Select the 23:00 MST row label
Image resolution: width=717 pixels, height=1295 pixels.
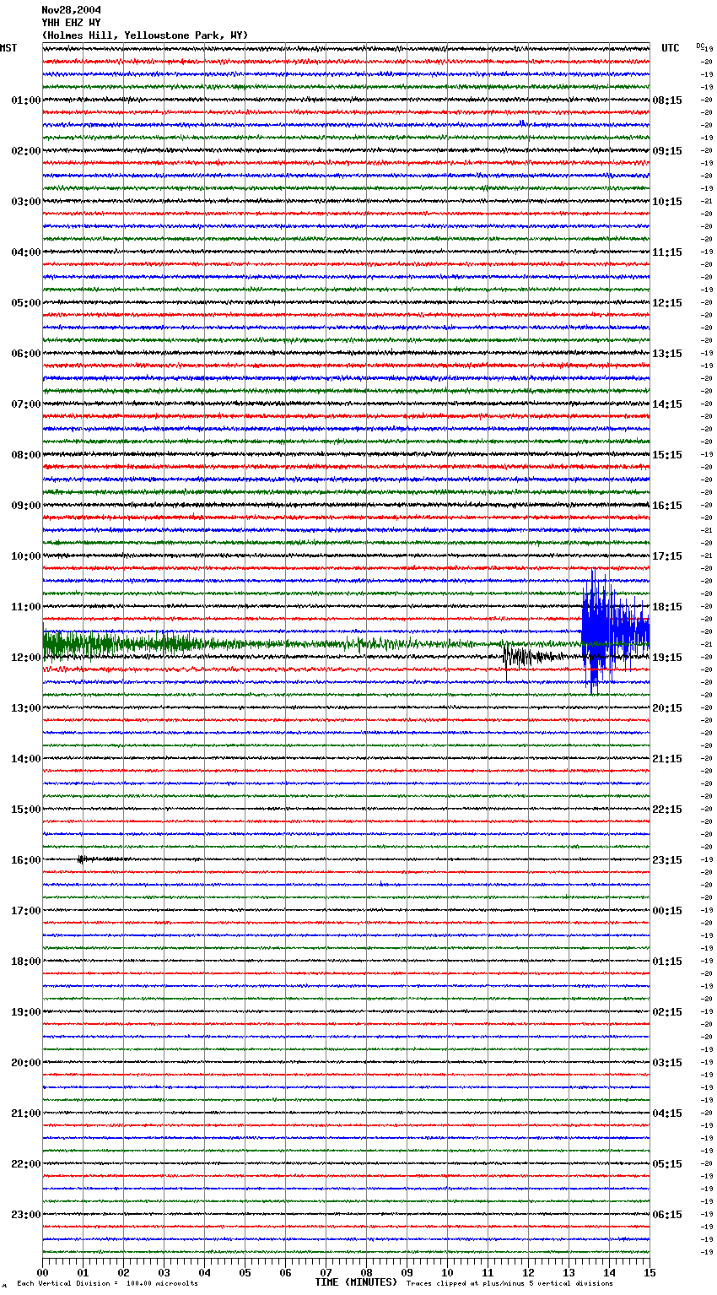point(25,1215)
